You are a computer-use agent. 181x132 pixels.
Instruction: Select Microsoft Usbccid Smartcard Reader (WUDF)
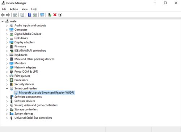click(x=46, y=93)
